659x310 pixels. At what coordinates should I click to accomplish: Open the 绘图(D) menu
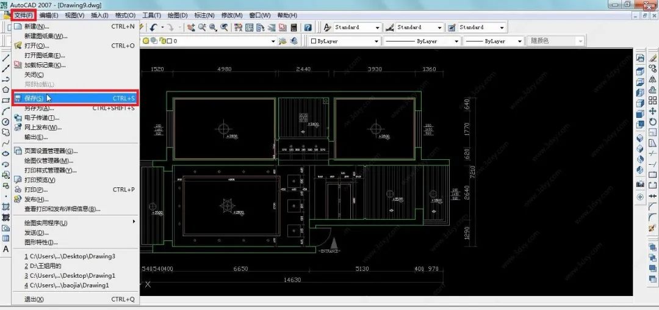[x=178, y=15]
